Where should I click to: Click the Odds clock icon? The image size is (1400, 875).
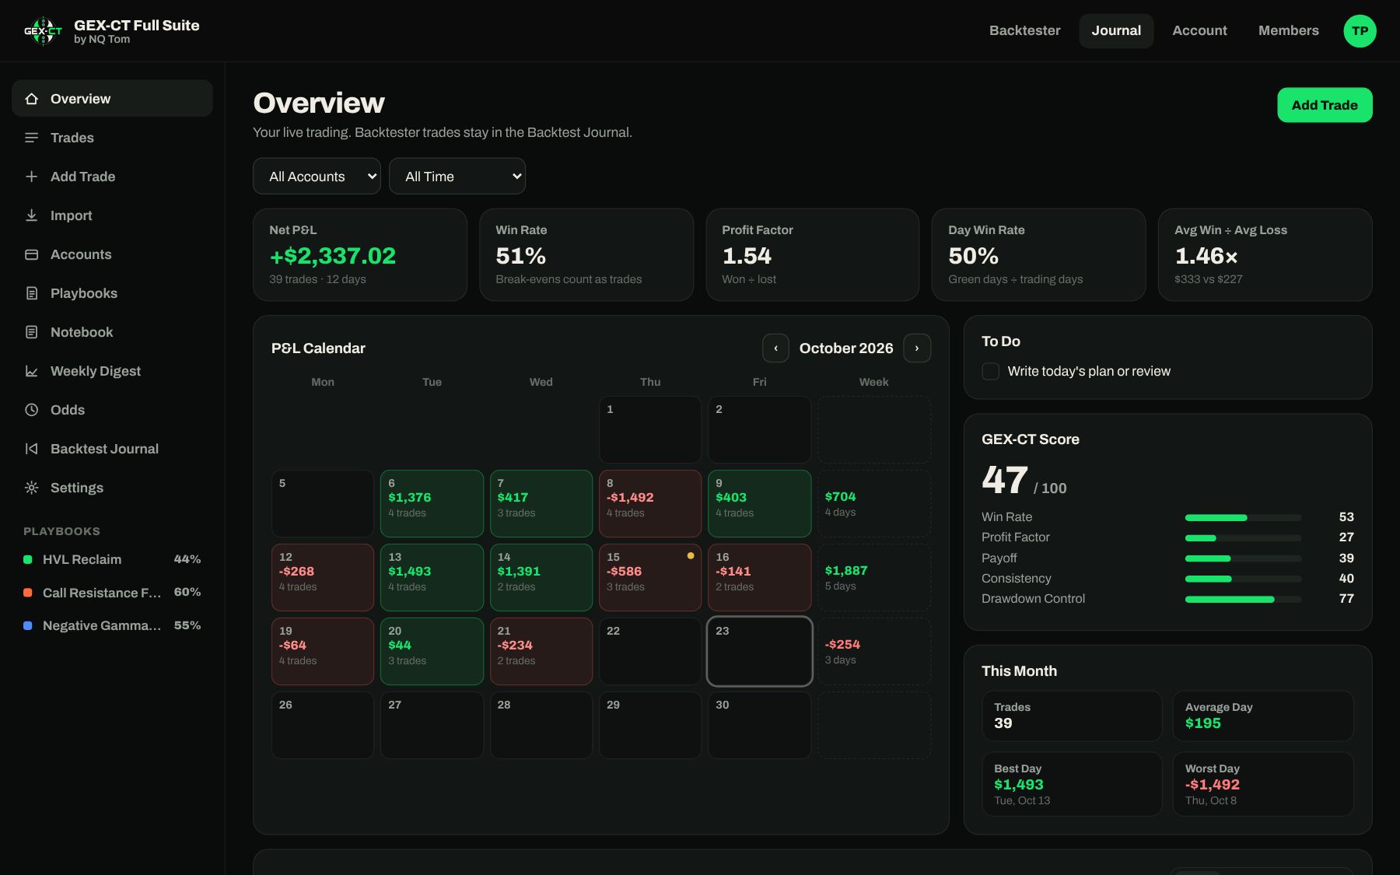tap(32, 410)
